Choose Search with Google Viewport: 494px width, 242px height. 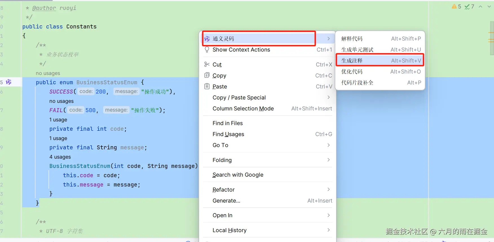pos(268,175)
